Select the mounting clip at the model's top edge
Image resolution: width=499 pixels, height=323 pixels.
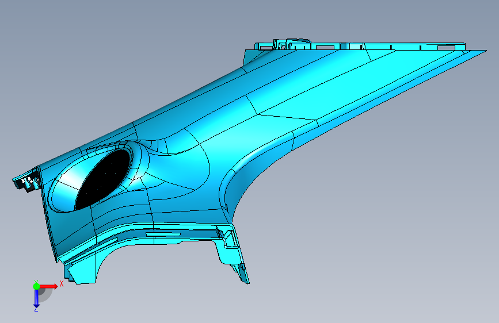point(291,44)
